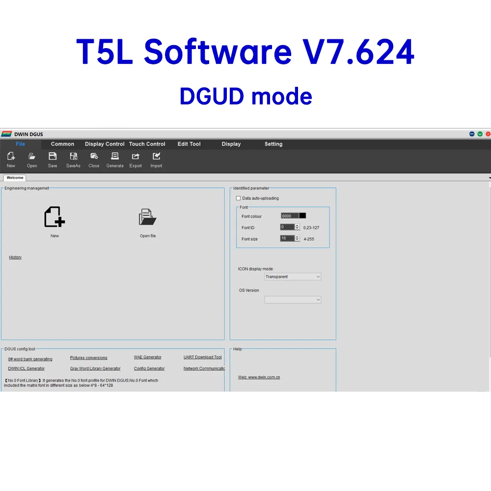The height and width of the screenshot is (491, 491).
Task: Click the Font size input field
Action: coord(287,238)
